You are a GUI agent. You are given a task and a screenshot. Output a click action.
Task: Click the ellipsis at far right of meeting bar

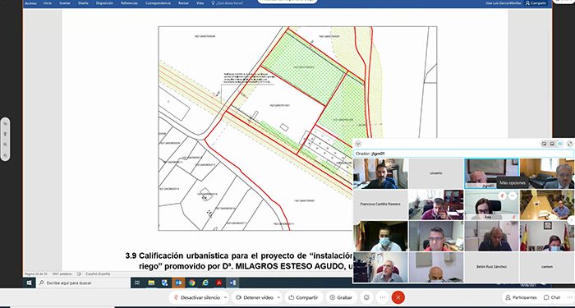[570, 297]
